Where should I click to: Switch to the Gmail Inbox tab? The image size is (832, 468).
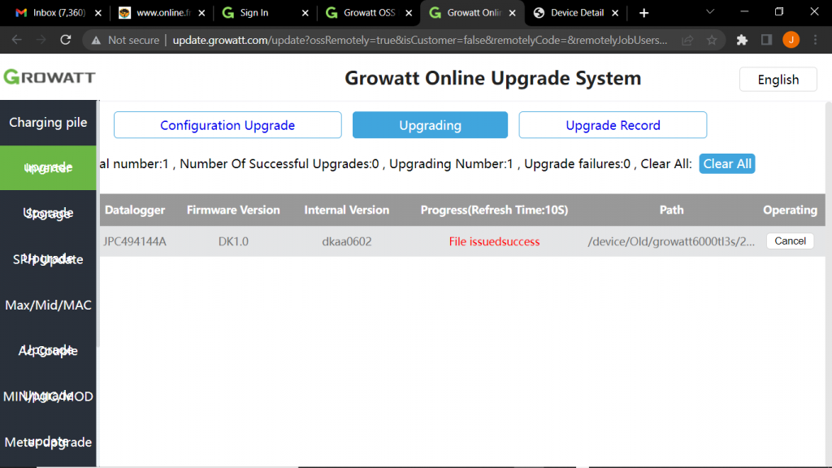click(x=51, y=13)
